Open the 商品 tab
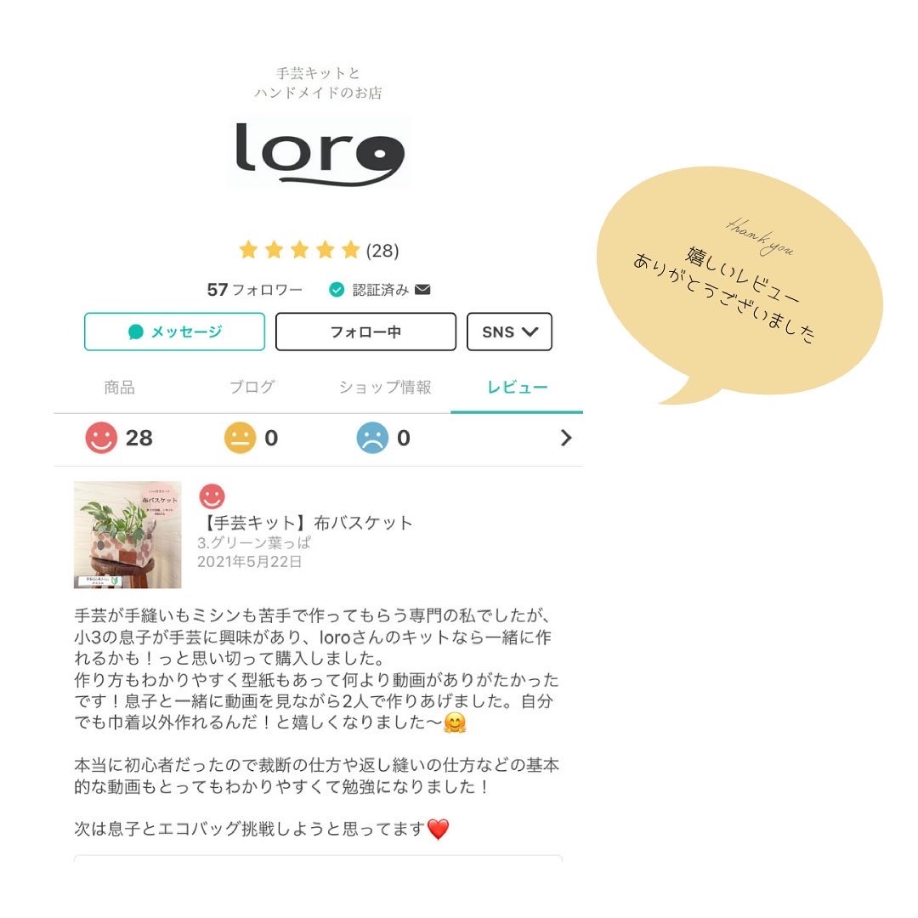Image resolution: width=918 pixels, height=918 pixels. click(x=120, y=387)
